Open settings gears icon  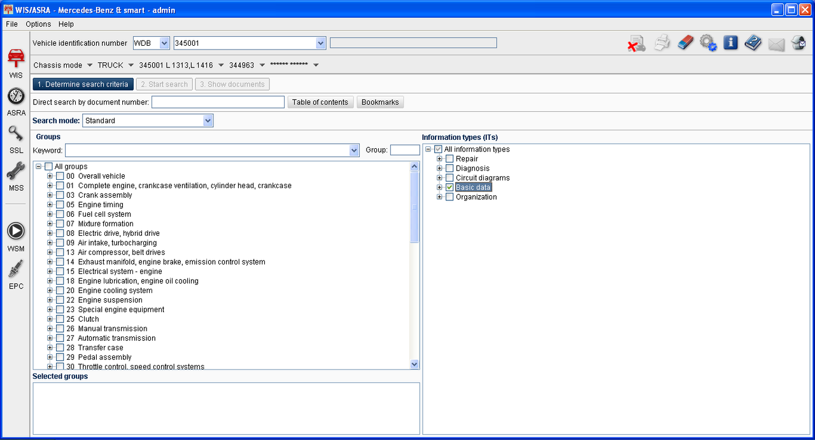pos(707,43)
